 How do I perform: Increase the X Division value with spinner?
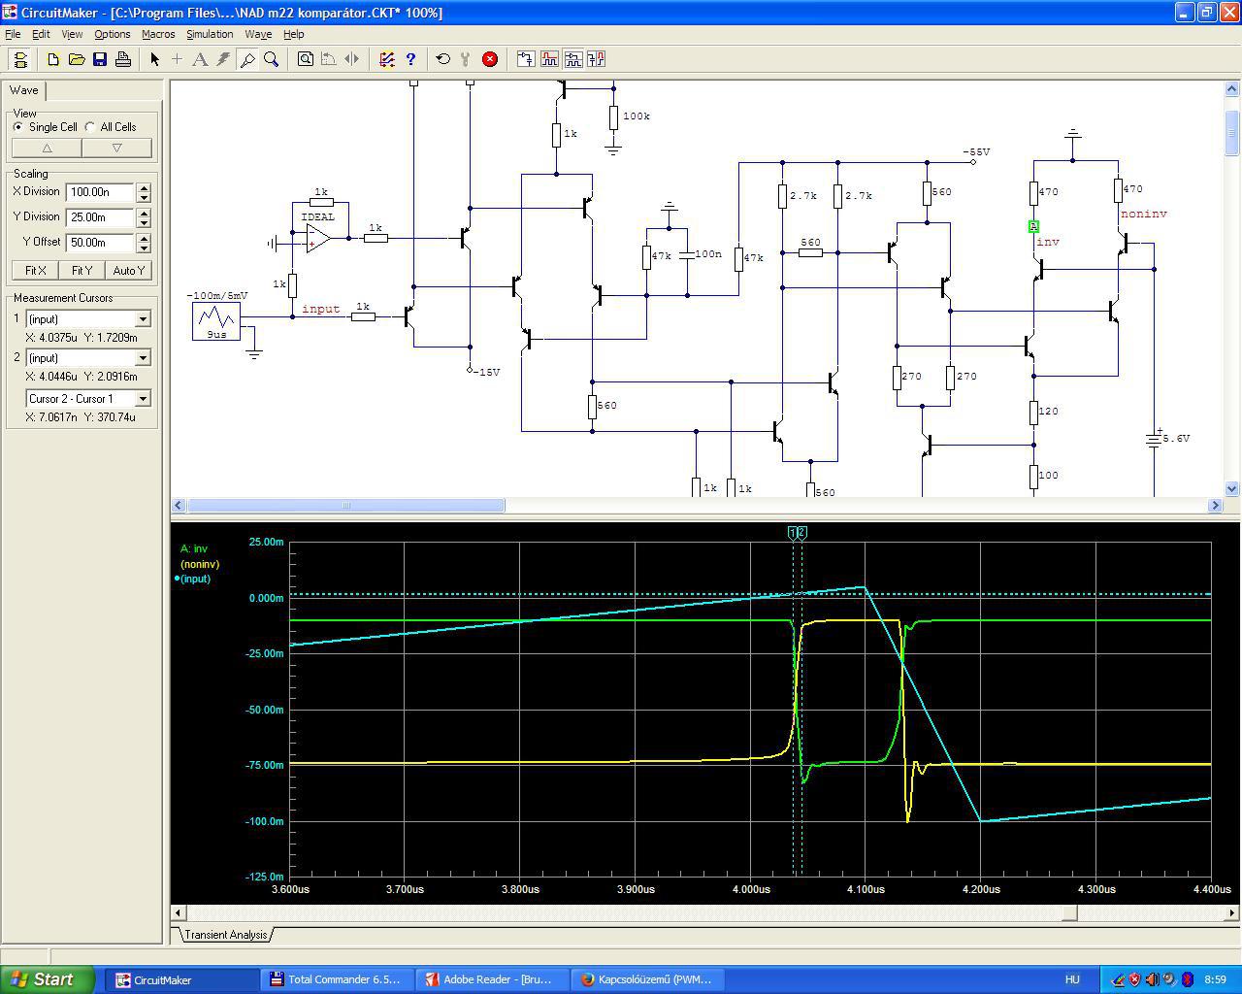pyautogui.click(x=144, y=187)
